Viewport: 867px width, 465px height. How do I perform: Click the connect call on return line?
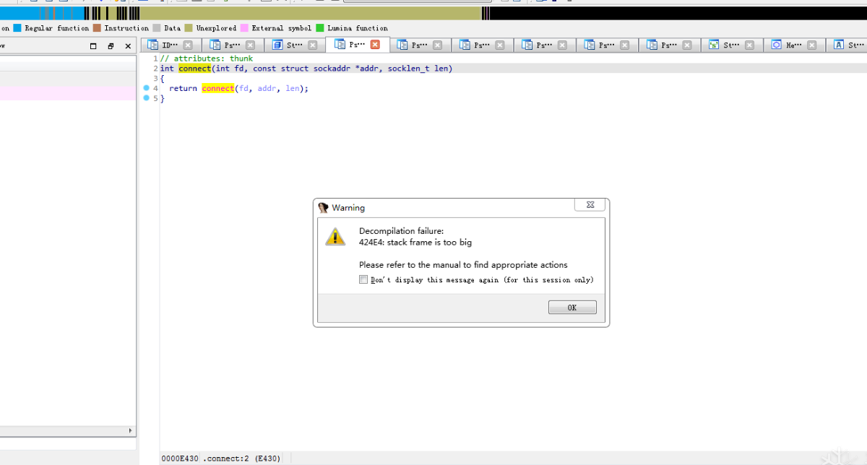[x=218, y=88]
